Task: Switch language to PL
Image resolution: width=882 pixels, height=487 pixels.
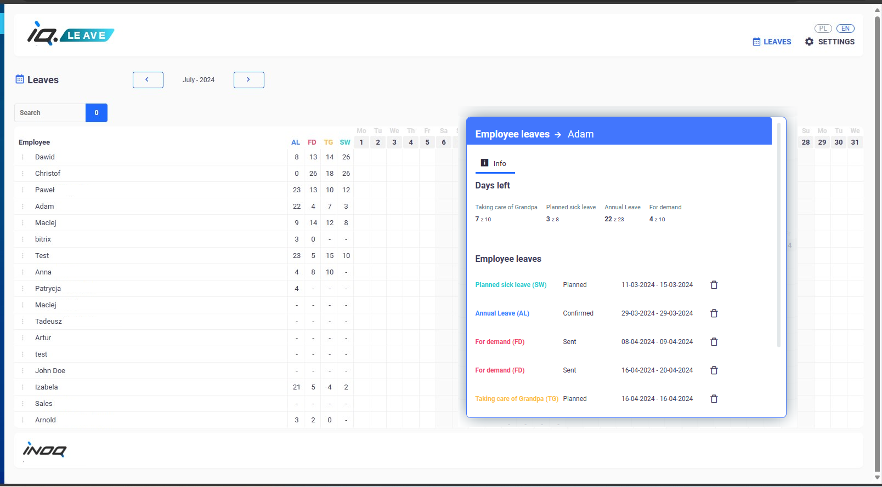Action: [823, 28]
